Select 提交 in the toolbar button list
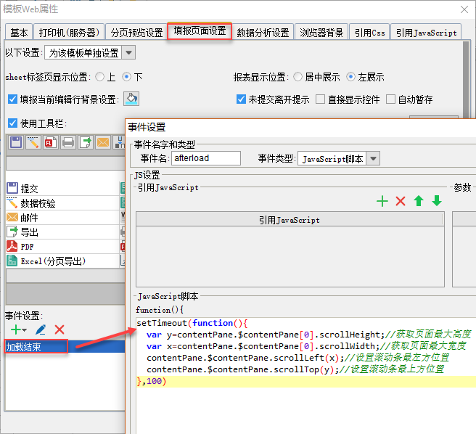The image size is (476, 434). point(62,189)
